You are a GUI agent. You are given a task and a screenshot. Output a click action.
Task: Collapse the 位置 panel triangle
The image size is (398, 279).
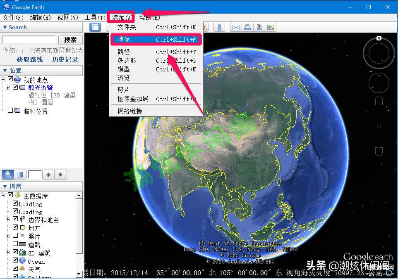pos(5,71)
